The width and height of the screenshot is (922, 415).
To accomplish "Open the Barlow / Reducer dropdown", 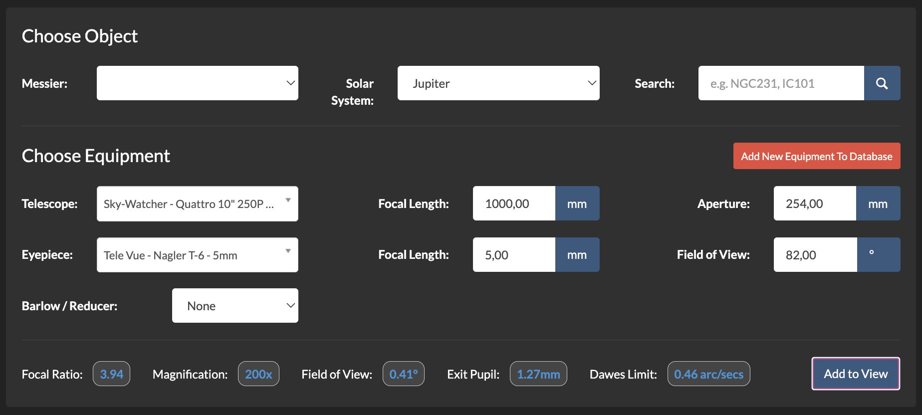I will [x=235, y=306].
